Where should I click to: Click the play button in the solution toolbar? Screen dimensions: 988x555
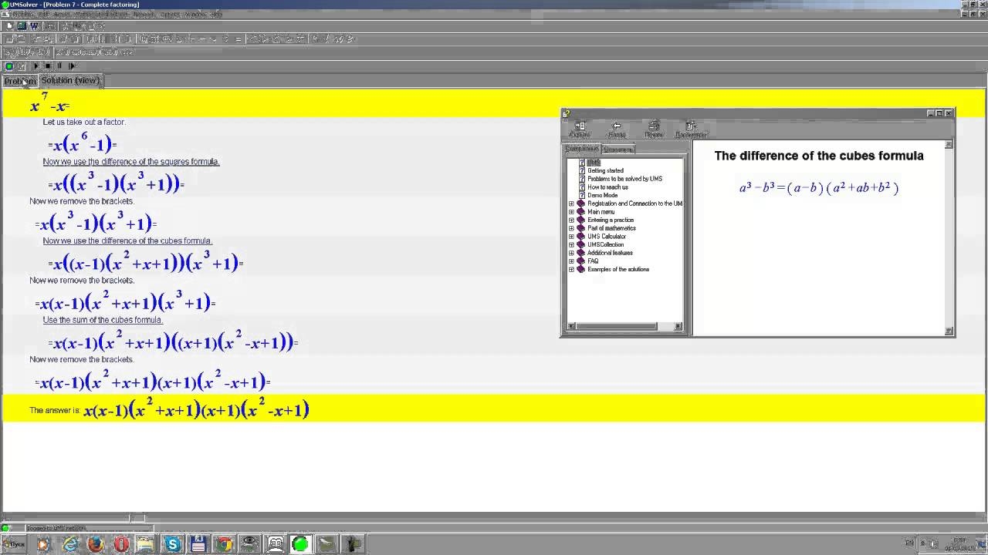(x=36, y=66)
